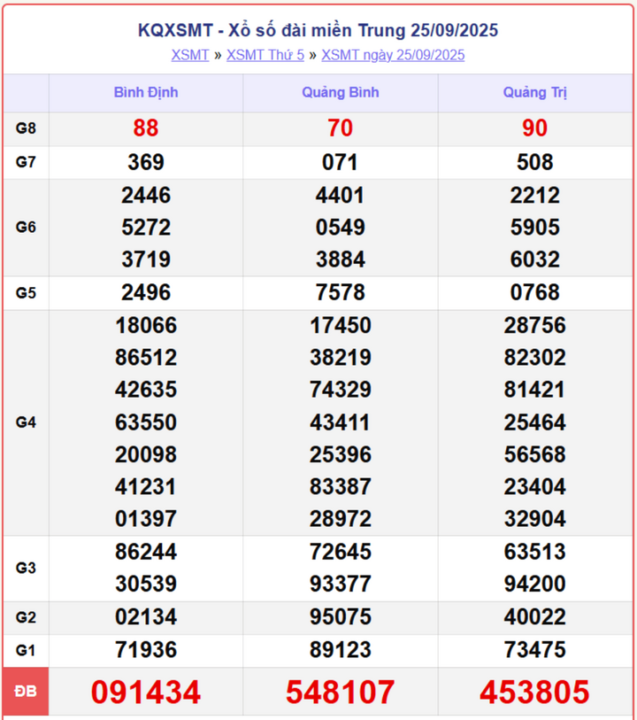Open the XSMT ngày 25/09/2025 link

pyautogui.click(x=393, y=55)
